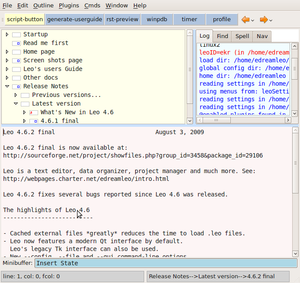Click the outline pane scroll down arrow
This screenshot has width=300, height=283.
[190, 121]
